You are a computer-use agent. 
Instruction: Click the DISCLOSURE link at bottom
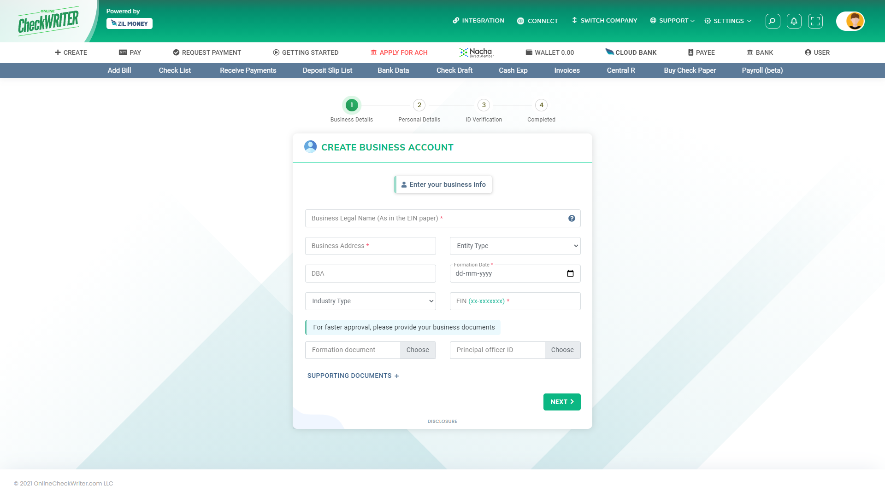[x=442, y=421]
